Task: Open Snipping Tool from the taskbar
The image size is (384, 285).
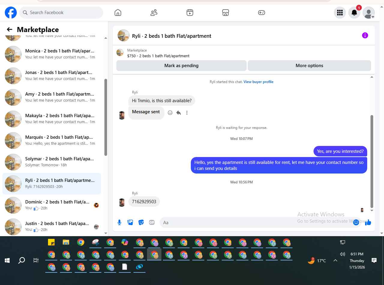Action: (x=95, y=242)
